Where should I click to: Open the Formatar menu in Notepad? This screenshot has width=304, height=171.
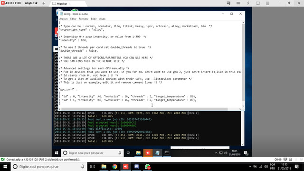[84, 19]
